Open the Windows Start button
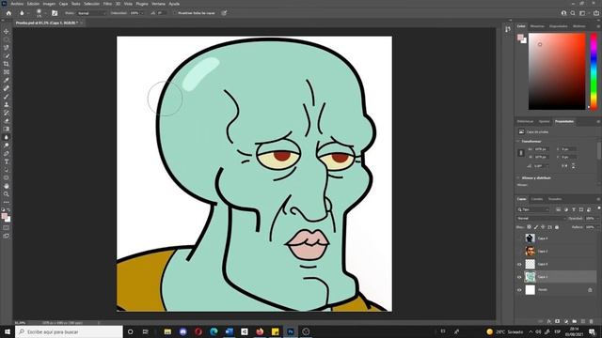Viewport: 602px width, 338px height. pyautogui.click(x=8, y=331)
